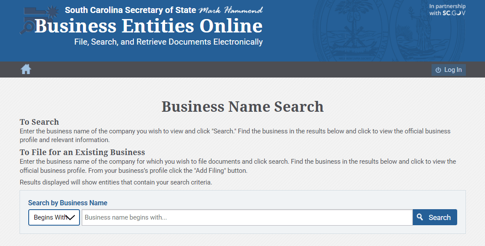Viewport: 485px width, 246px height.
Task: Go to the home page via house icon
Action: click(26, 69)
